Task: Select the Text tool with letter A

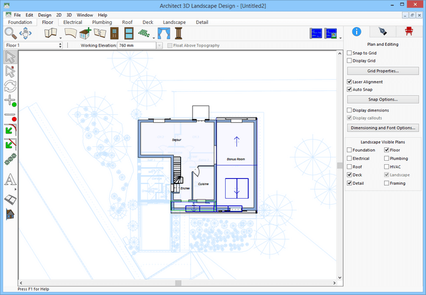Action: [x=10, y=179]
